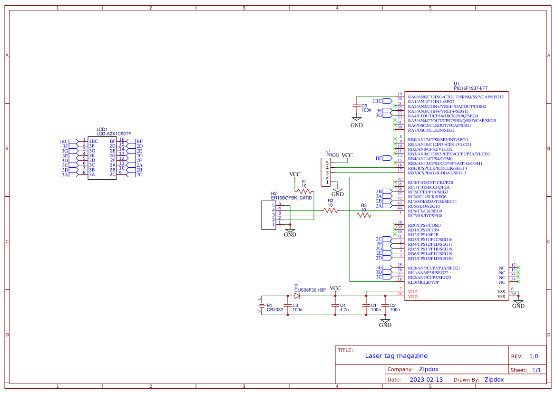Click the GND symbol under VSS pins
The height and width of the screenshot is (394, 556).
[518, 302]
